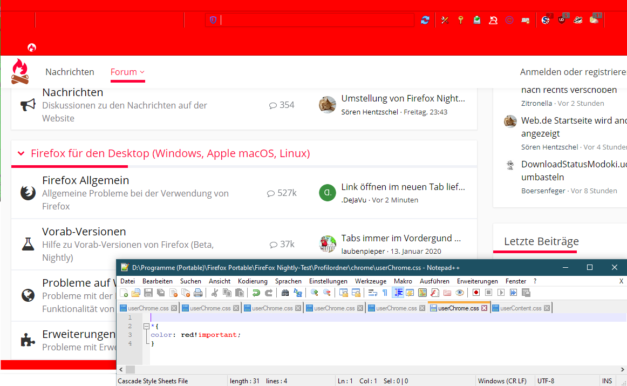Toggle synchronized vertical scrolling icon
The image size is (627, 386).
344,293
